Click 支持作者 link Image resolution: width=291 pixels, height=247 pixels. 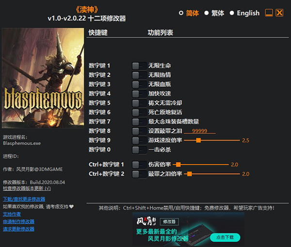(12, 214)
